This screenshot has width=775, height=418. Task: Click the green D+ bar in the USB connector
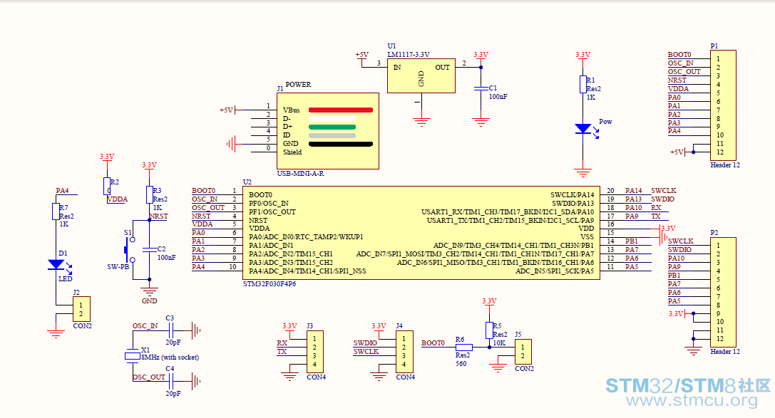332,127
